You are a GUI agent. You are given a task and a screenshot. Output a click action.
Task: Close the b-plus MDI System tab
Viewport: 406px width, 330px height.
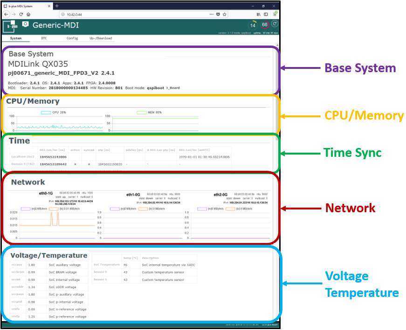(49, 6)
